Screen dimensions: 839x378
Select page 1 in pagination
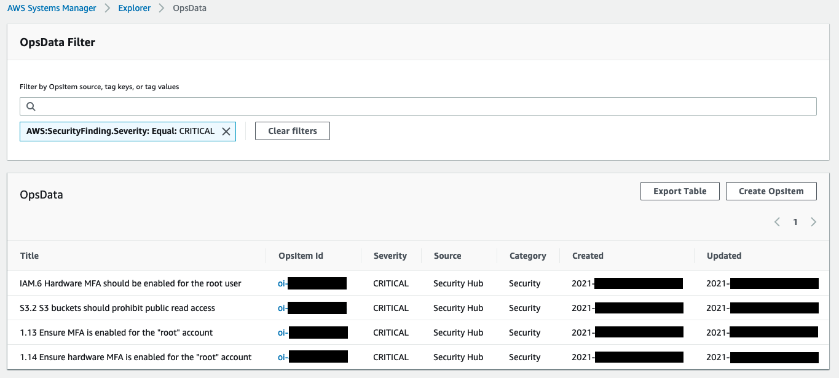click(x=795, y=221)
